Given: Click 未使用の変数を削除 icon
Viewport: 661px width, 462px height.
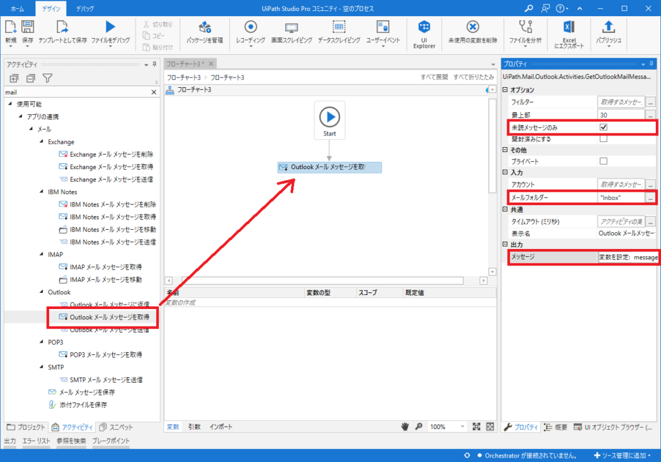Looking at the screenshot, I should point(473,26).
